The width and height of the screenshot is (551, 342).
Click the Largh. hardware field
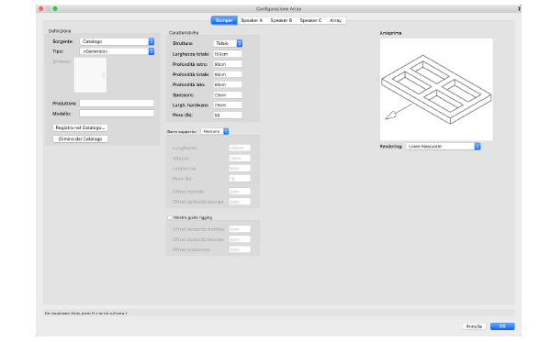click(x=228, y=105)
